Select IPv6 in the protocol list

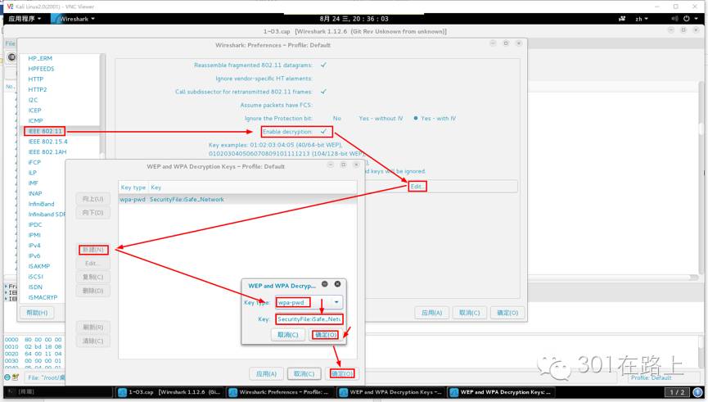[x=34, y=255]
